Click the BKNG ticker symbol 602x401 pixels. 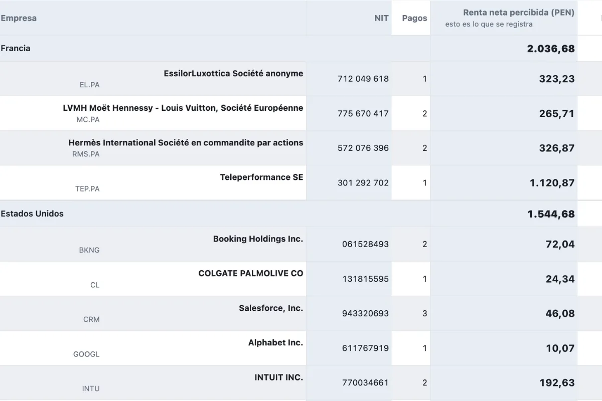coord(89,250)
